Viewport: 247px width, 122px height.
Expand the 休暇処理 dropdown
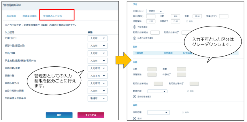point(159,112)
